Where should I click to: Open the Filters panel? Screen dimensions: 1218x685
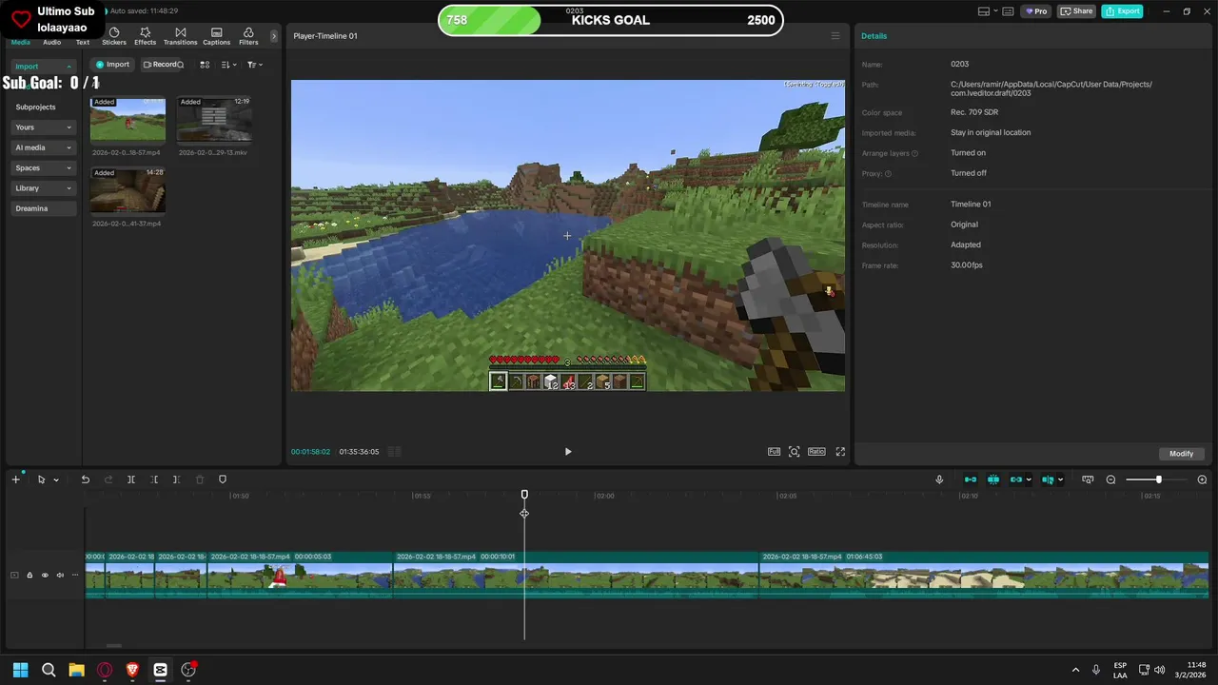tap(248, 36)
